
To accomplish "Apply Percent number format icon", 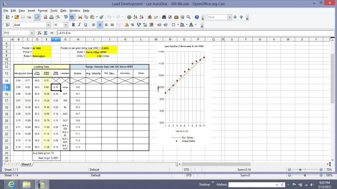I will coord(133,25).
